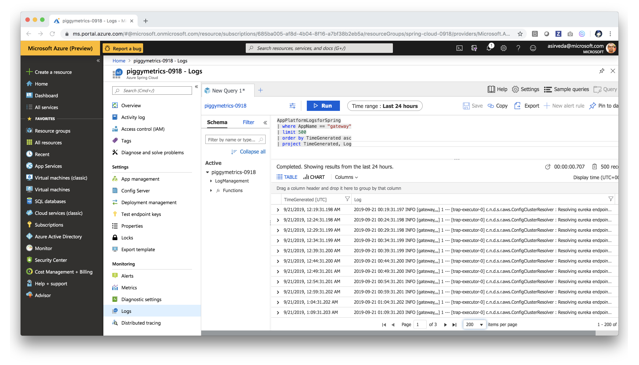
Task: Pin the Logs blade with pushpin icon
Action: (x=602, y=71)
